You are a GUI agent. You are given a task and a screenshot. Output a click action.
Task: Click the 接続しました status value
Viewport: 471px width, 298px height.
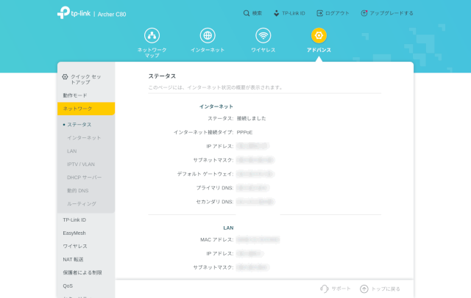pos(252,118)
